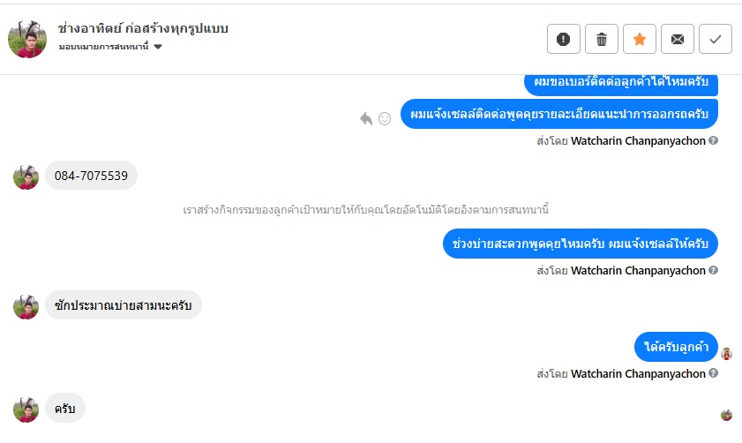Open the มอบหมายการสนทนานี้ assignment label

(x=103, y=47)
